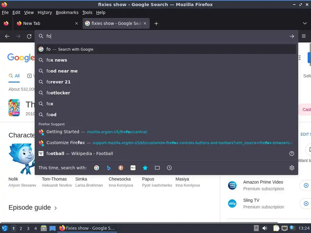Open the Help menu
This screenshot has width=311, height=233.
click(101, 12)
